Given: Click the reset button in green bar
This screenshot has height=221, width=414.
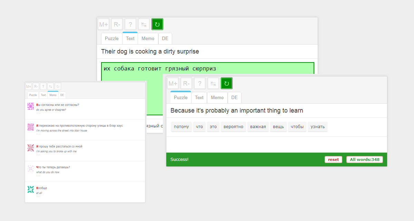Looking at the screenshot, I should (x=333, y=160).
